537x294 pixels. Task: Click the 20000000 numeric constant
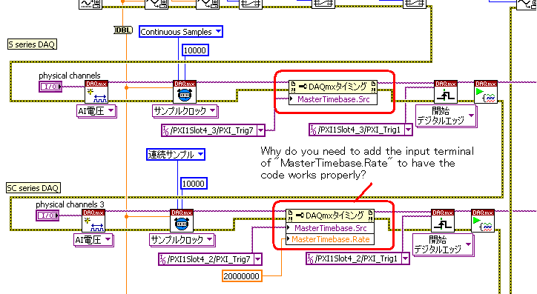click(242, 276)
